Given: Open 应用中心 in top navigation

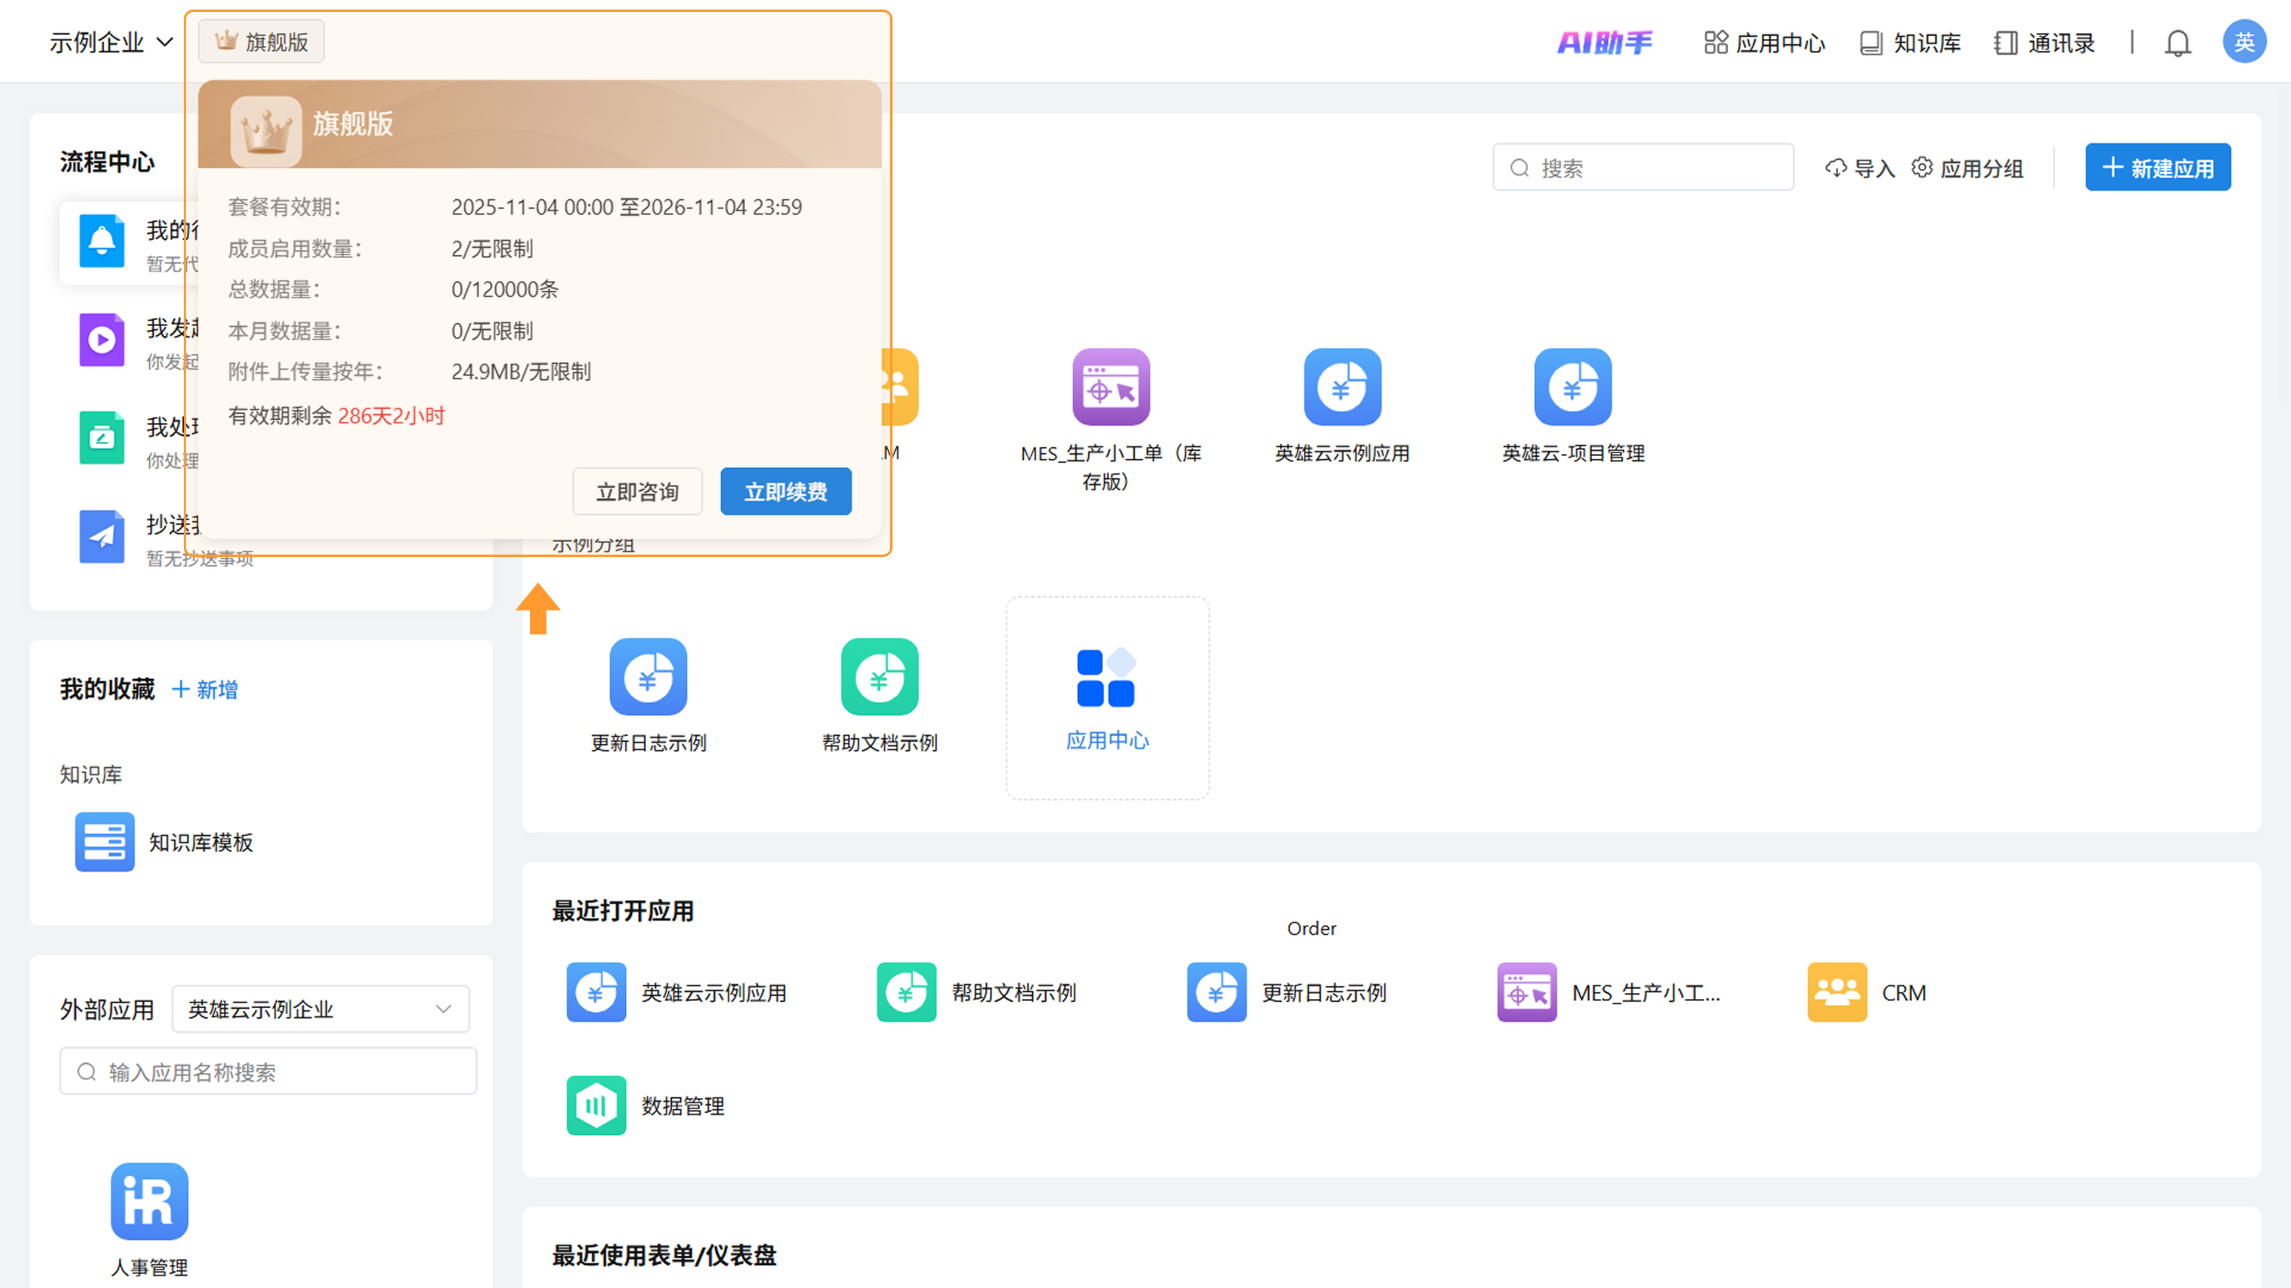Looking at the screenshot, I should point(1765,43).
